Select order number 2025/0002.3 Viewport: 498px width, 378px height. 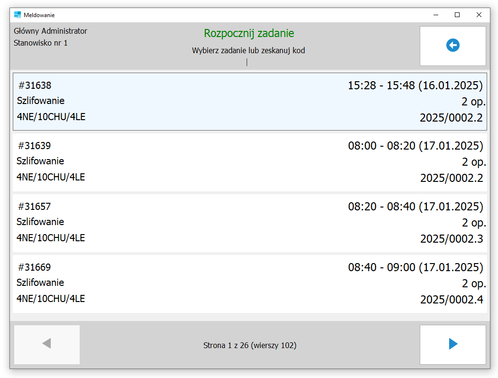(452, 239)
